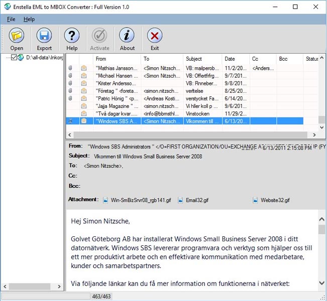Sort emails by Date column header

(x=236, y=59)
